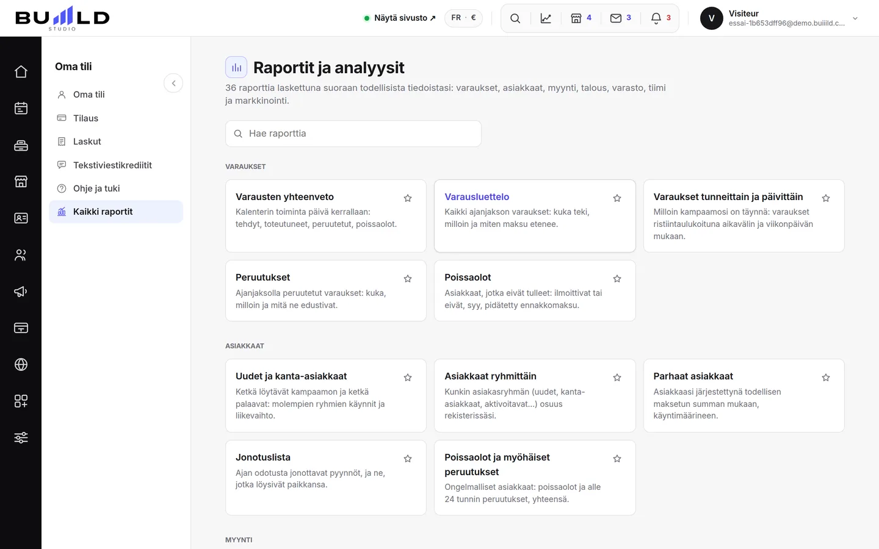Image resolution: width=879 pixels, height=549 pixels.
Task: Click the search magnifier in top bar
Action: tap(515, 18)
